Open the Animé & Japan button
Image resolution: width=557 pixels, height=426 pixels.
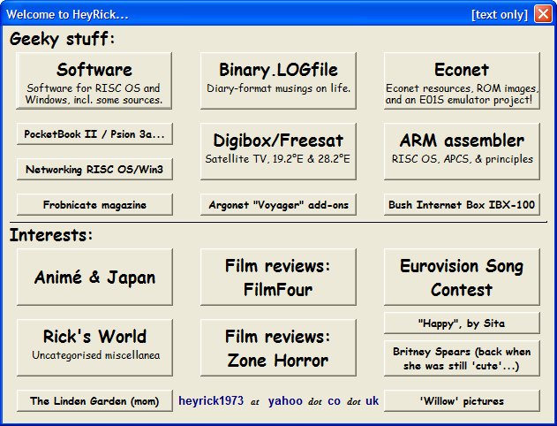[x=94, y=277]
